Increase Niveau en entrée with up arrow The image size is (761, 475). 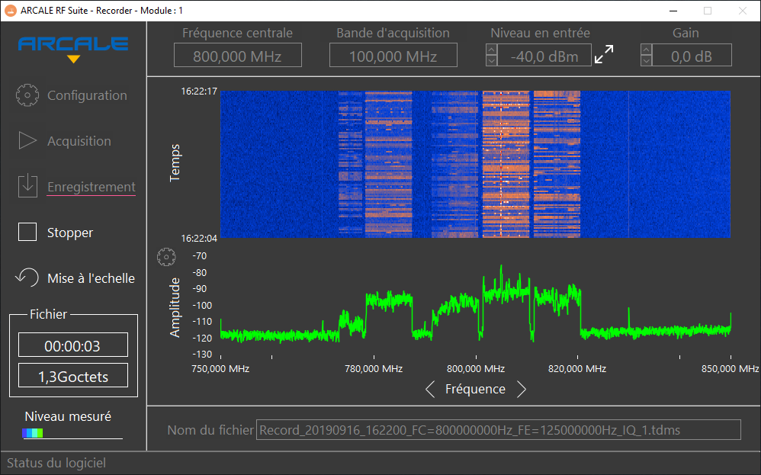[x=492, y=50]
